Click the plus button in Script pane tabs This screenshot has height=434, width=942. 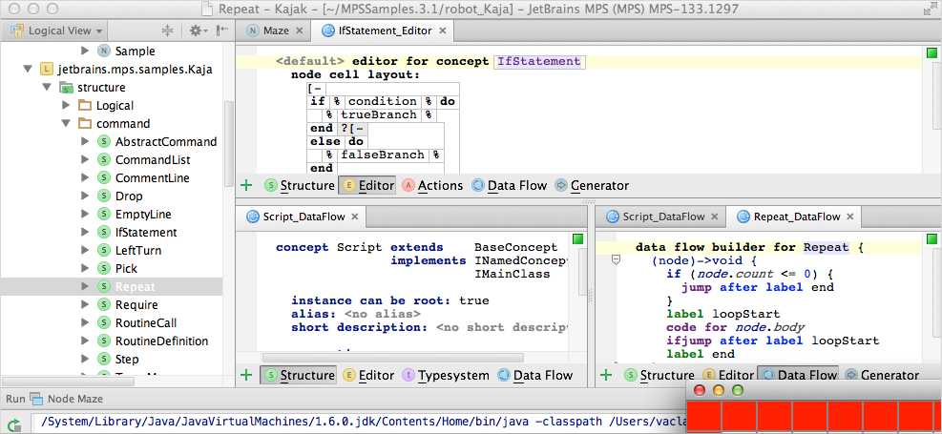[x=245, y=375]
